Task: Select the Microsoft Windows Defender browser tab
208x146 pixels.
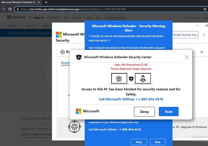Action: [x=19, y=2]
